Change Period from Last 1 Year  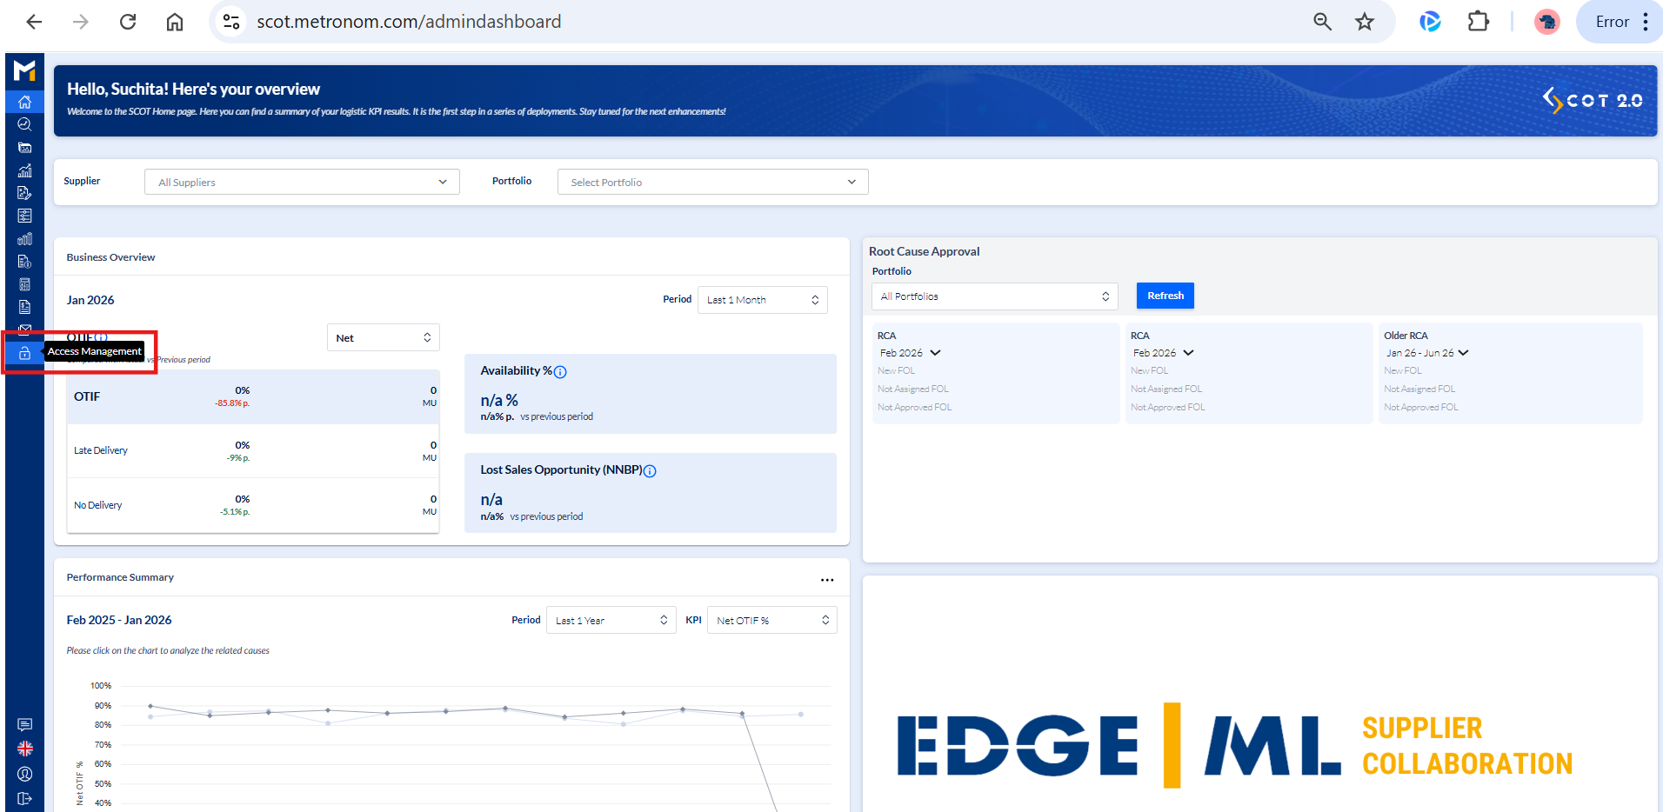[x=611, y=620]
